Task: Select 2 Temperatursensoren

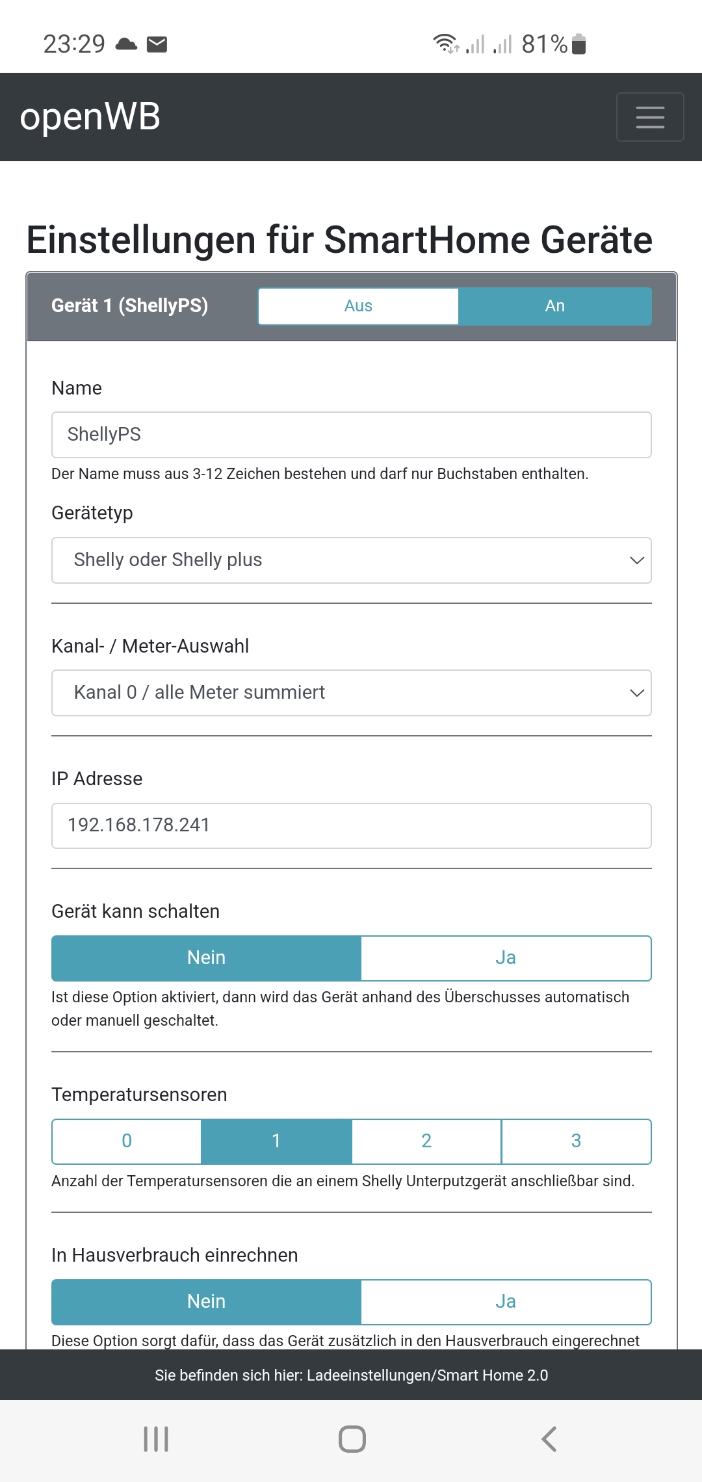Action: tap(426, 1141)
